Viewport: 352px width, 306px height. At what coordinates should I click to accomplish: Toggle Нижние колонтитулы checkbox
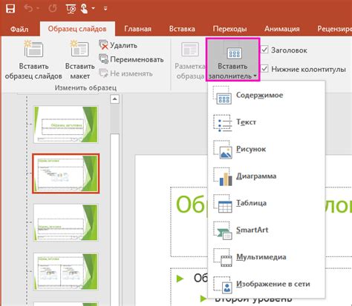(264, 68)
